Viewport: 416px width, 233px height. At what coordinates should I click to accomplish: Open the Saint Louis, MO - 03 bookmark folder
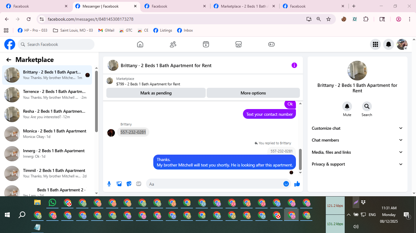pos(73,30)
